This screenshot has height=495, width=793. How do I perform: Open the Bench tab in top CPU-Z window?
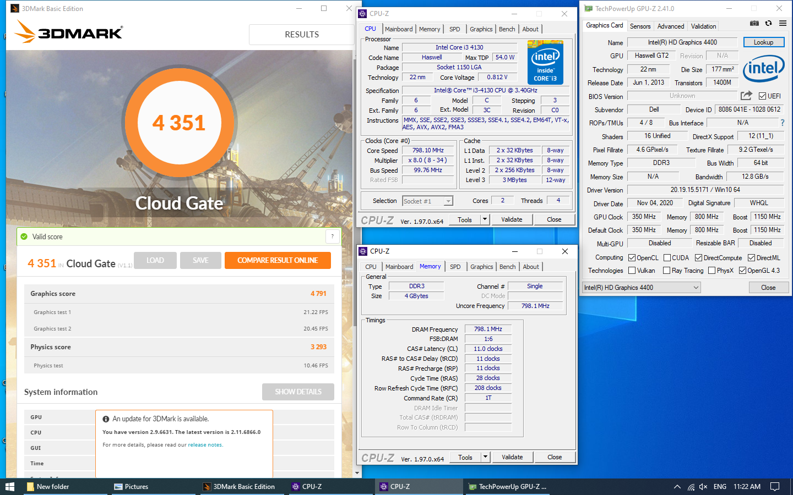507,29
